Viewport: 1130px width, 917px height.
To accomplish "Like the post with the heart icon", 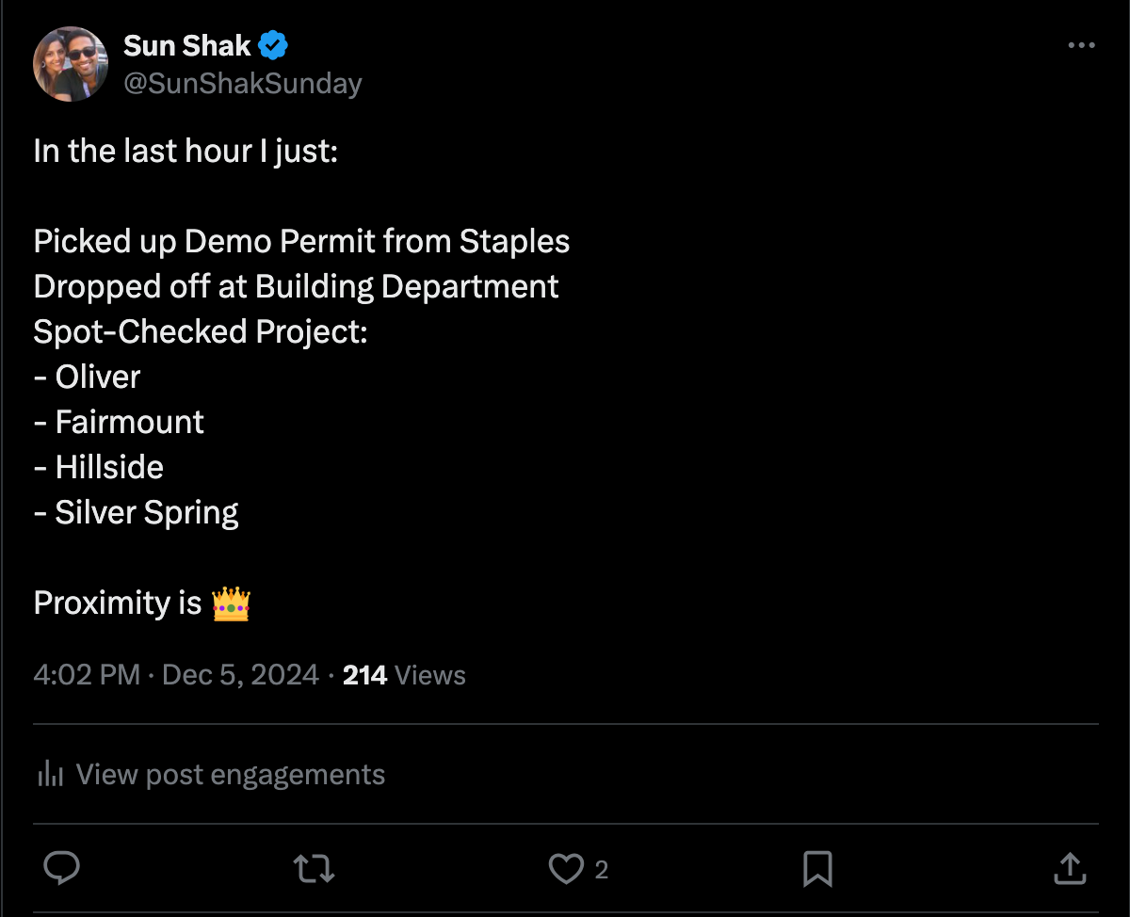I will [566, 868].
